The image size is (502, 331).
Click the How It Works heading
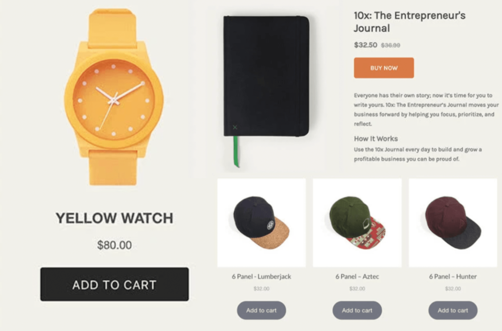(376, 139)
